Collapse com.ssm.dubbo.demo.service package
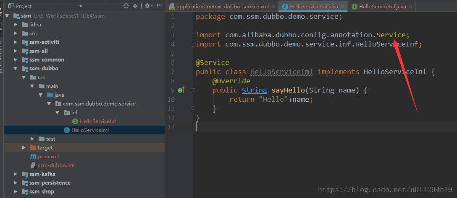The image size is (457, 198). 48,104
